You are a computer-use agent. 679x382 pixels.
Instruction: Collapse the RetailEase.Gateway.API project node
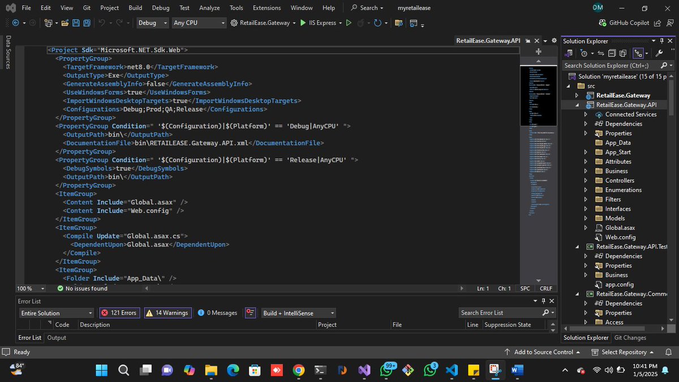(577, 105)
